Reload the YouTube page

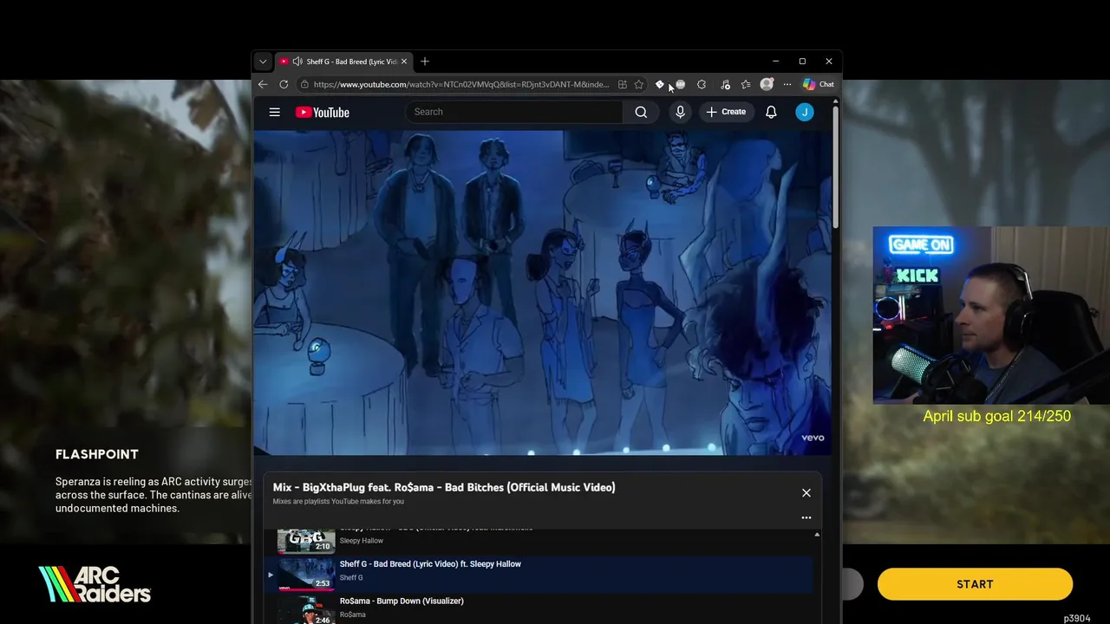pyautogui.click(x=284, y=84)
